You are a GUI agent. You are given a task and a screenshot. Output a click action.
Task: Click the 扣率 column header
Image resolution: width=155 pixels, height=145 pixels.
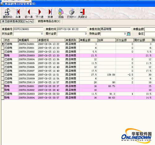(x=106, y=40)
